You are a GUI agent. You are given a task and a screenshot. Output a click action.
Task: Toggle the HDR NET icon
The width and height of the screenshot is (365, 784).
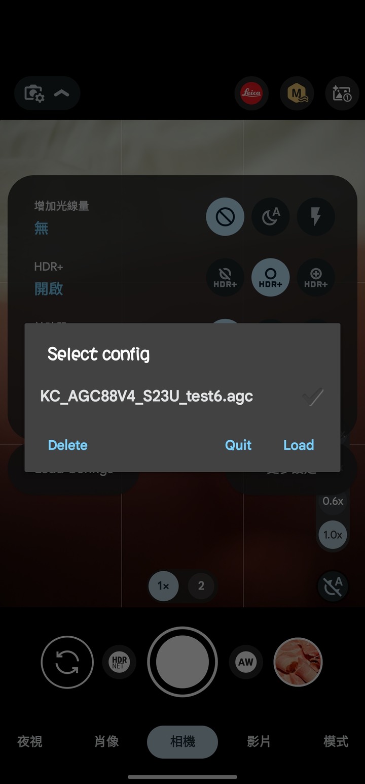[x=120, y=662]
